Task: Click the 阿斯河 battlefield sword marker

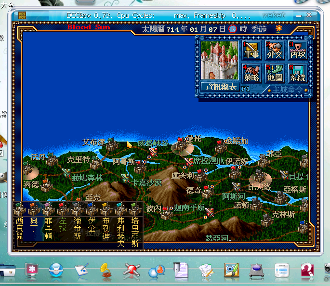Action: click(x=237, y=186)
